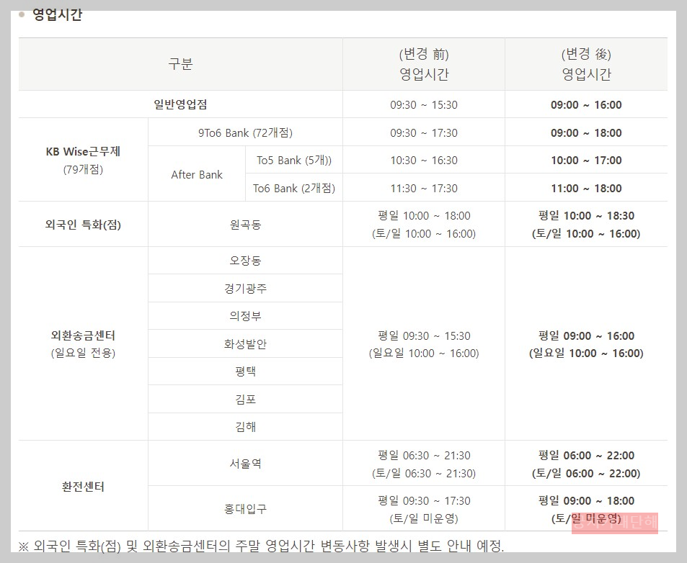The width and height of the screenshot is (687, 563).
Task: Select the 일반영업점 row label
Action: (181, 104)
